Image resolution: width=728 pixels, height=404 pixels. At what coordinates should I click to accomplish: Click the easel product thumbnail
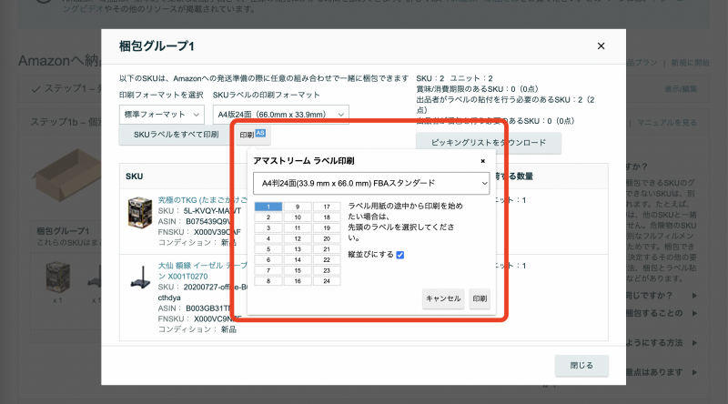point(140,278)
